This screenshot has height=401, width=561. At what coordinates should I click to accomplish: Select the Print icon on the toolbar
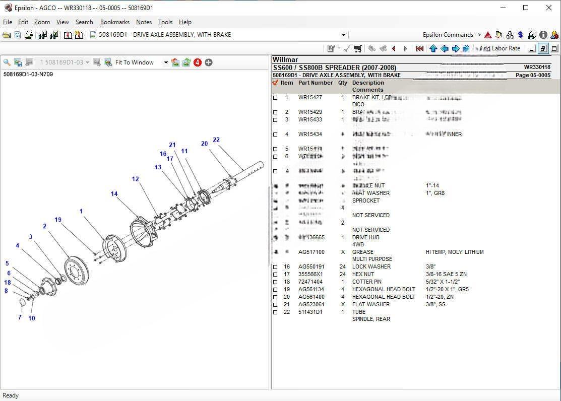pyautogui.click(x=29, y=35)
